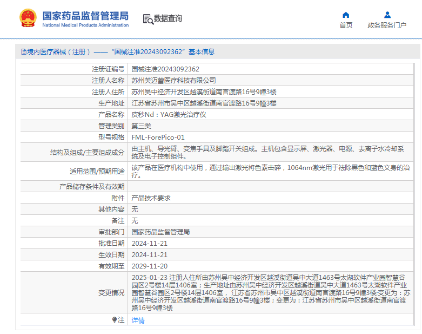Viewport: 422px width, 334px height.
Task: Click approval department 国家药品监督管理局 value
Action: click(x=160, y=232)
